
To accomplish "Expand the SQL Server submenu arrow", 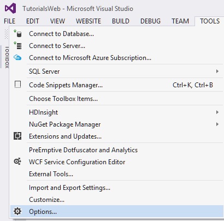I will point(217,71).
